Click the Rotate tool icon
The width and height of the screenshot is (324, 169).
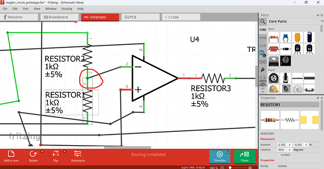tap(33, 154)
